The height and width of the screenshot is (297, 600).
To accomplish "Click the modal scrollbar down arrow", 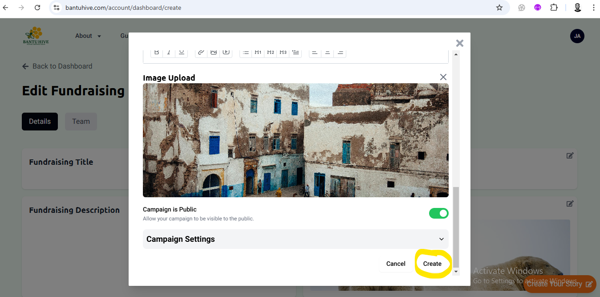I will click(455, 271).
